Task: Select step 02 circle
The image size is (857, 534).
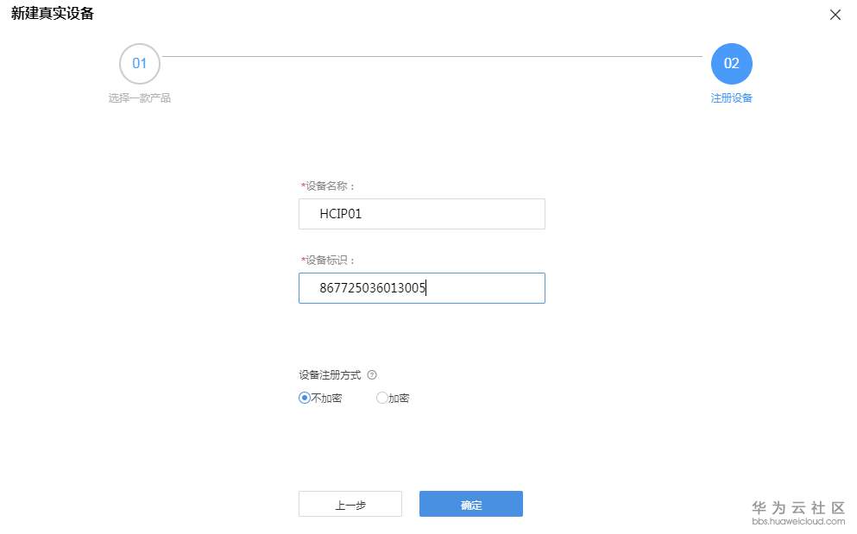Action: (731, 63)
